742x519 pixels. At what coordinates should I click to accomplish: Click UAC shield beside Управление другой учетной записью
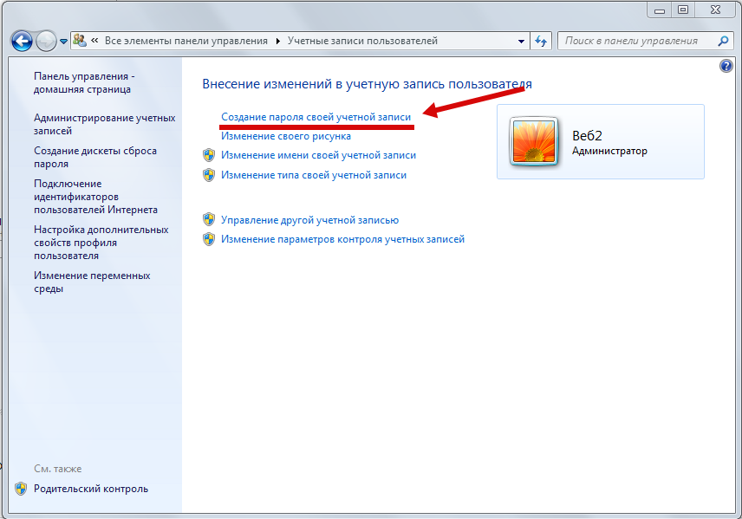pyautogui.click(x=208, y=220)
